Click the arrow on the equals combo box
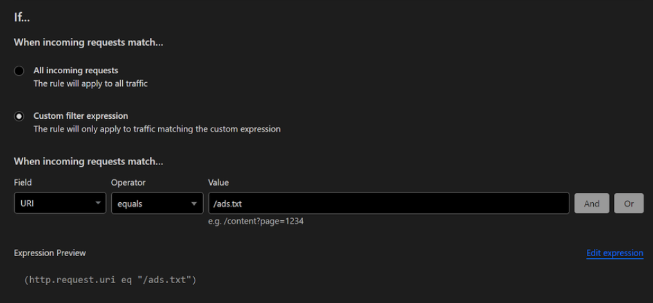Screen dimensions: 653x303 click(194, 203)
